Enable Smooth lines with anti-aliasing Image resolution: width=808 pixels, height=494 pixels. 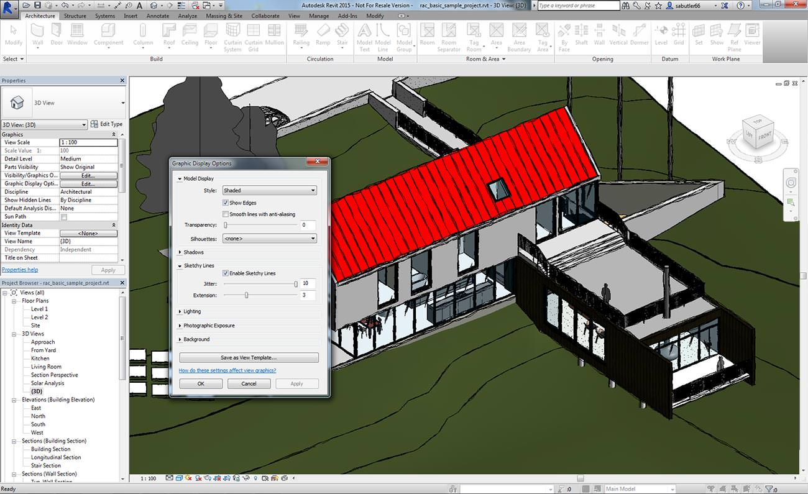point(226,214)
